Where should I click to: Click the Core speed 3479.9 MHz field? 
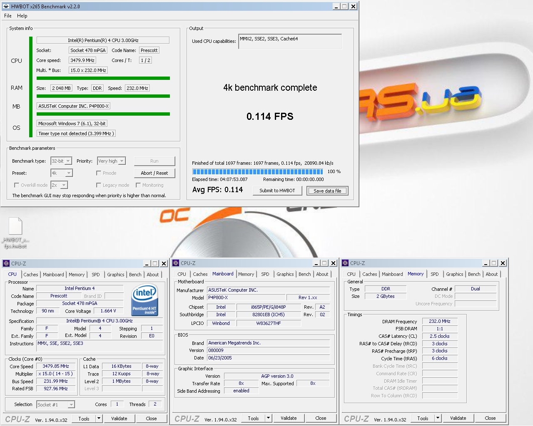tap(82, 60)
